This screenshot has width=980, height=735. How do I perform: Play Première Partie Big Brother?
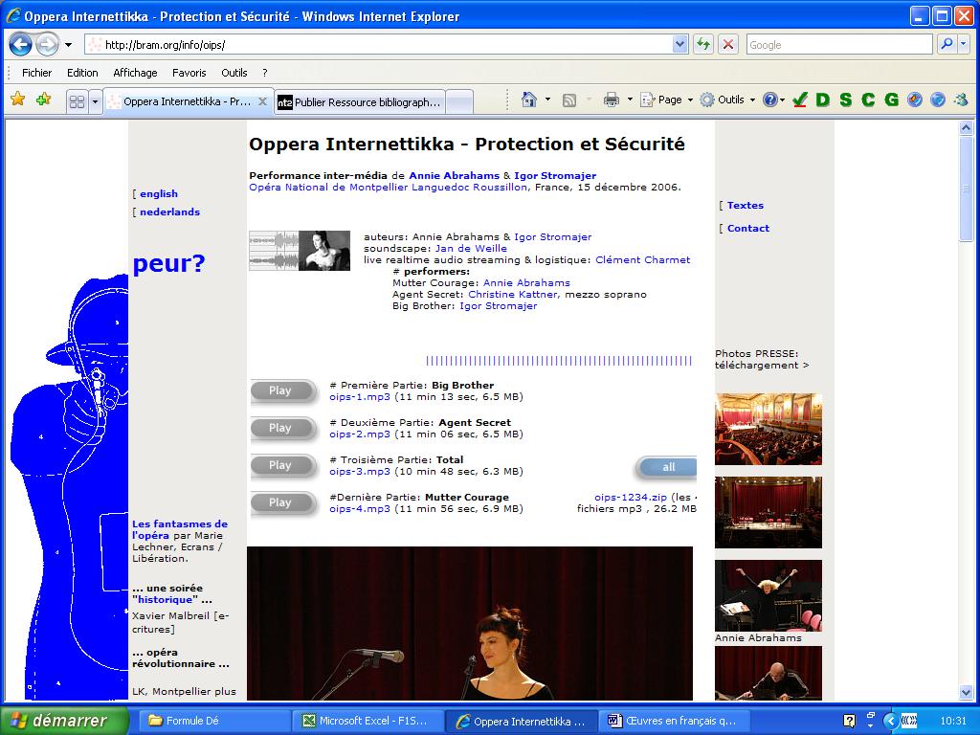[x=282, y=391]
